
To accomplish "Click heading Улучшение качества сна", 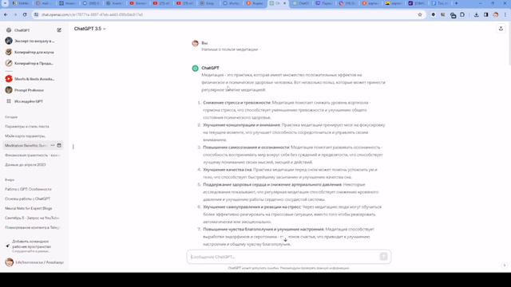I will tap(228, 170).
